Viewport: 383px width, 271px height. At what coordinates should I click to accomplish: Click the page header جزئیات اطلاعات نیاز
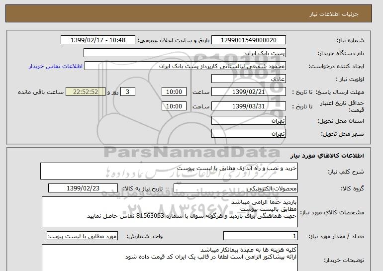[x=334, y=14]
